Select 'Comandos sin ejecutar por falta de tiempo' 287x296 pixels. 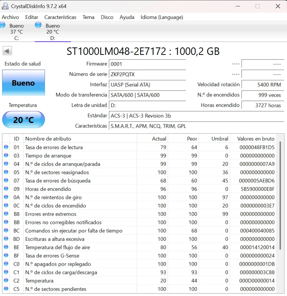[x=74, y=231]
